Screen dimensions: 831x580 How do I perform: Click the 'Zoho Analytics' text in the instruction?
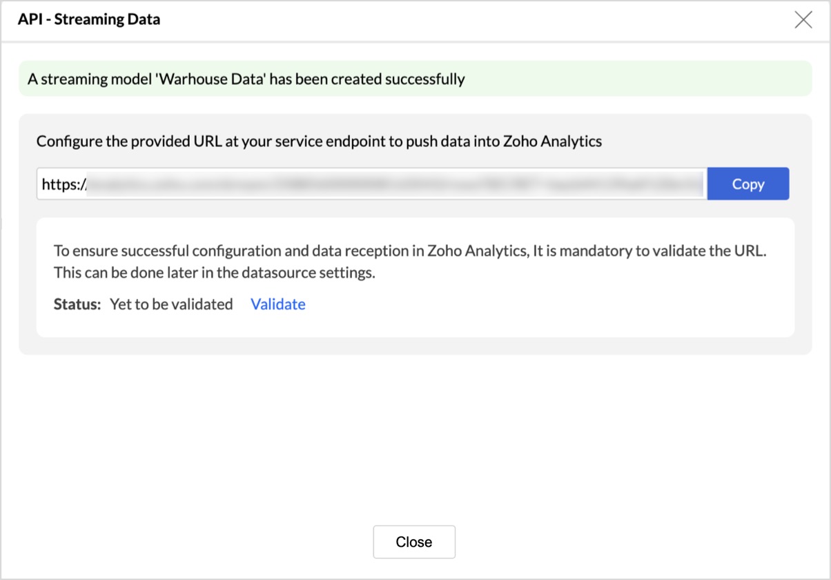[x=554, y=142]
